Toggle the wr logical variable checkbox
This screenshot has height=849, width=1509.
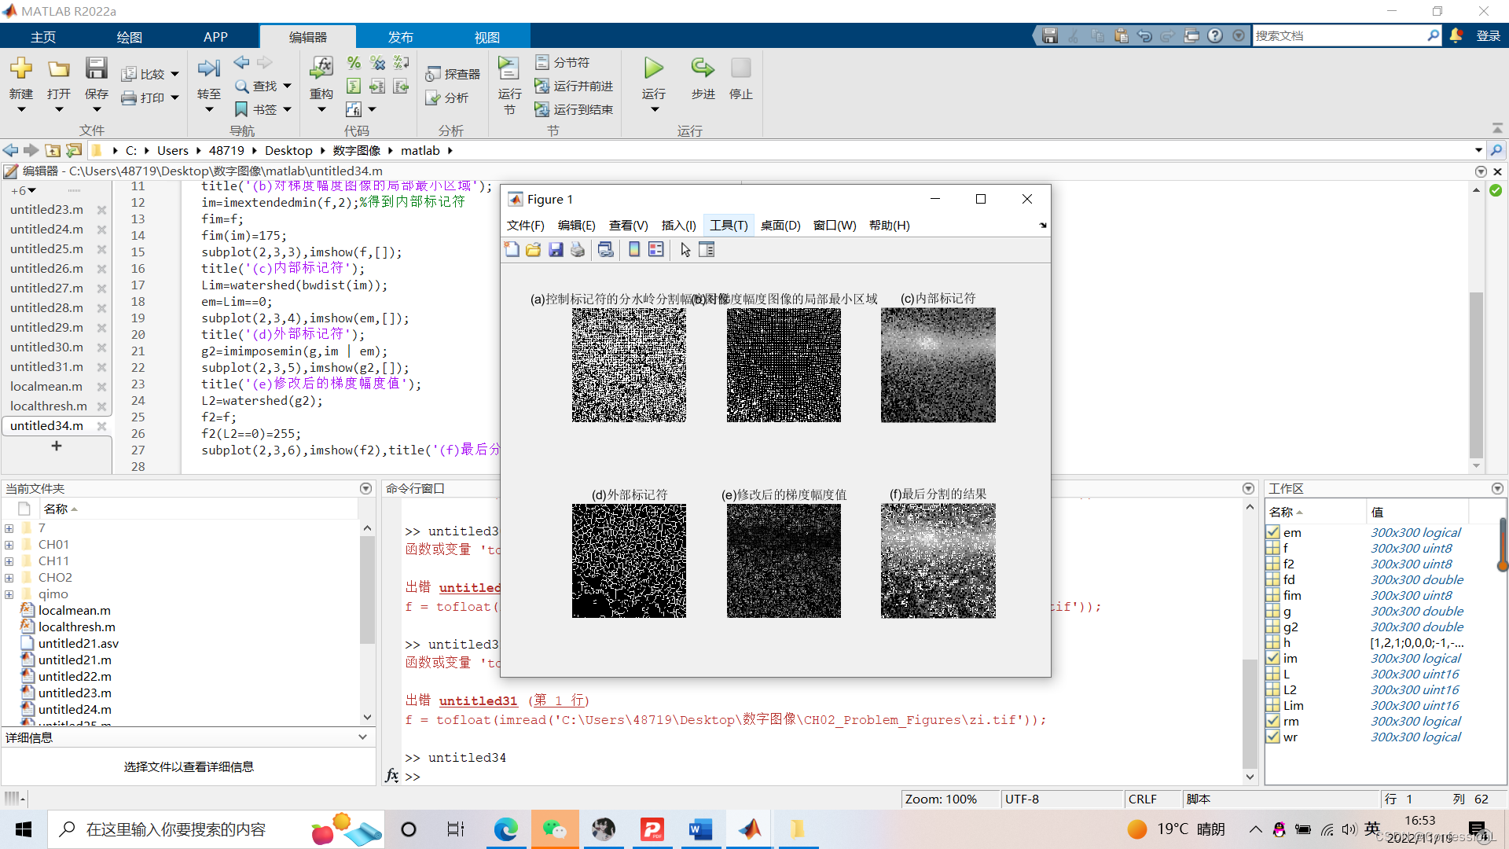(x=1273, y=737)
